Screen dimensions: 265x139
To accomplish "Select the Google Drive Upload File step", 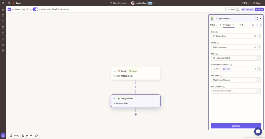I will [136, 101].
